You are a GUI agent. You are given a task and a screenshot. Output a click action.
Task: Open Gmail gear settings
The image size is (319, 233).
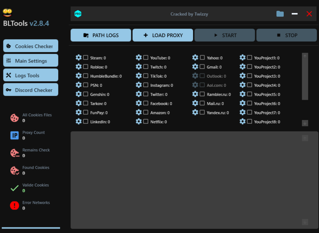click(195, 67)
